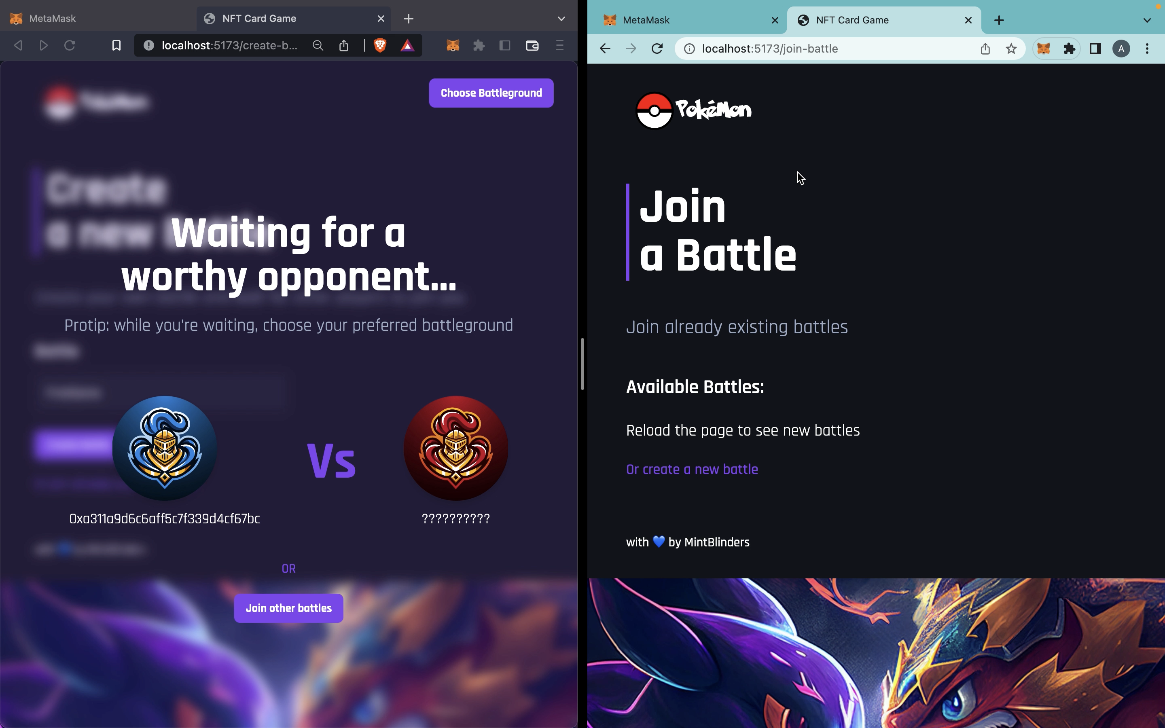Click the Join other battles button
Screen dimensions: 1165x728
click(288, 608)
